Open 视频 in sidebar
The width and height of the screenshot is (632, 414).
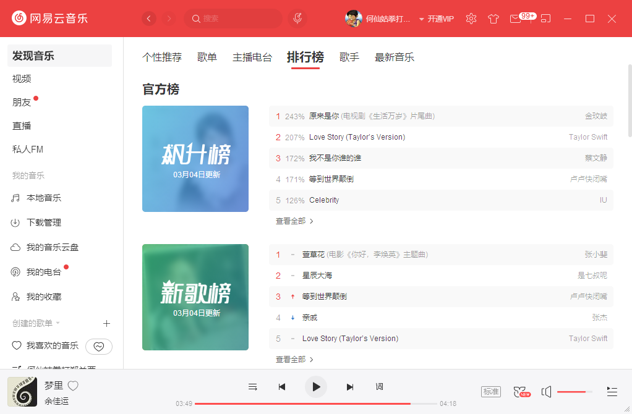coord(22,79)
